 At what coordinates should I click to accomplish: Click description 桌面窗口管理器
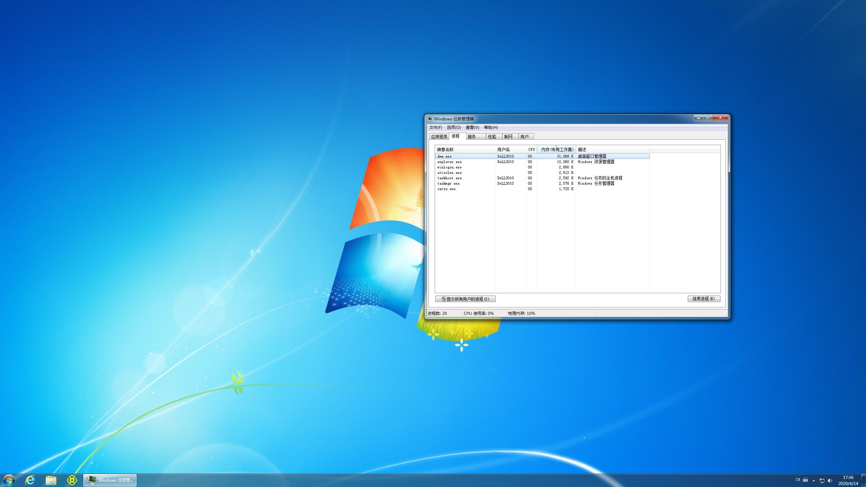pyautogui.click(x=592, y=157)
